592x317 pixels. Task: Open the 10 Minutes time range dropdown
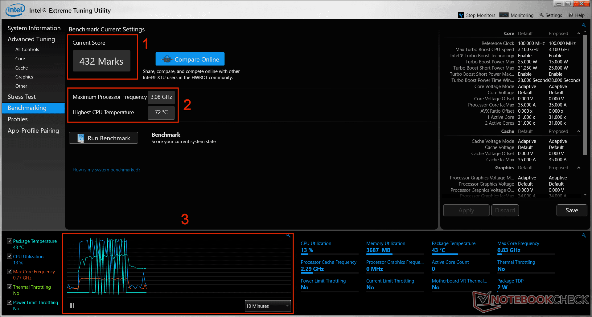(268, 306)
